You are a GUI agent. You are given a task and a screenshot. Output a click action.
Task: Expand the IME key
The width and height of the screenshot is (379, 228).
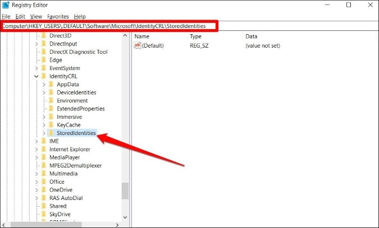pos(36,141)
